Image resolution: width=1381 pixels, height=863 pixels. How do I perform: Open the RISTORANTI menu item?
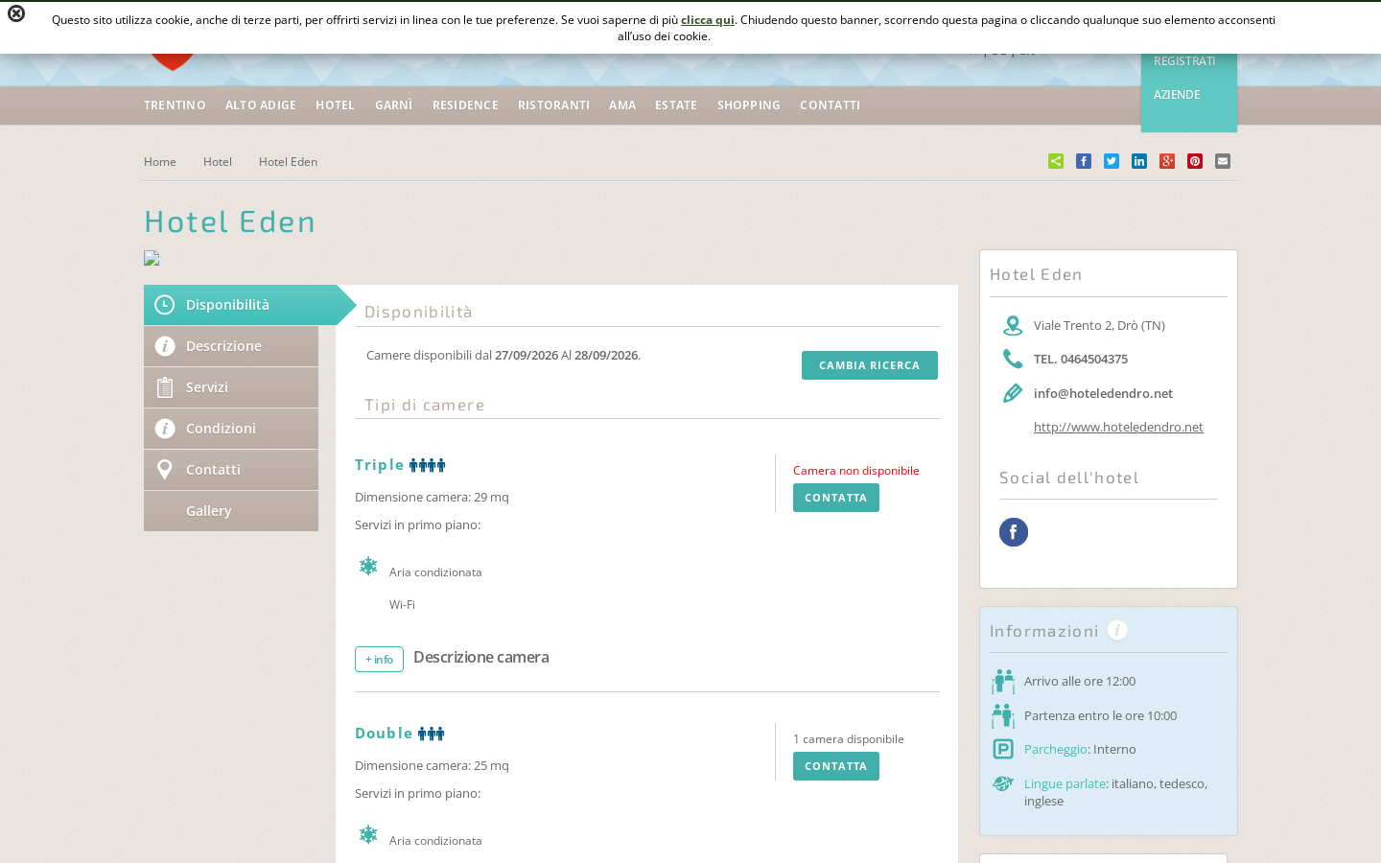(x=553, y=105)
